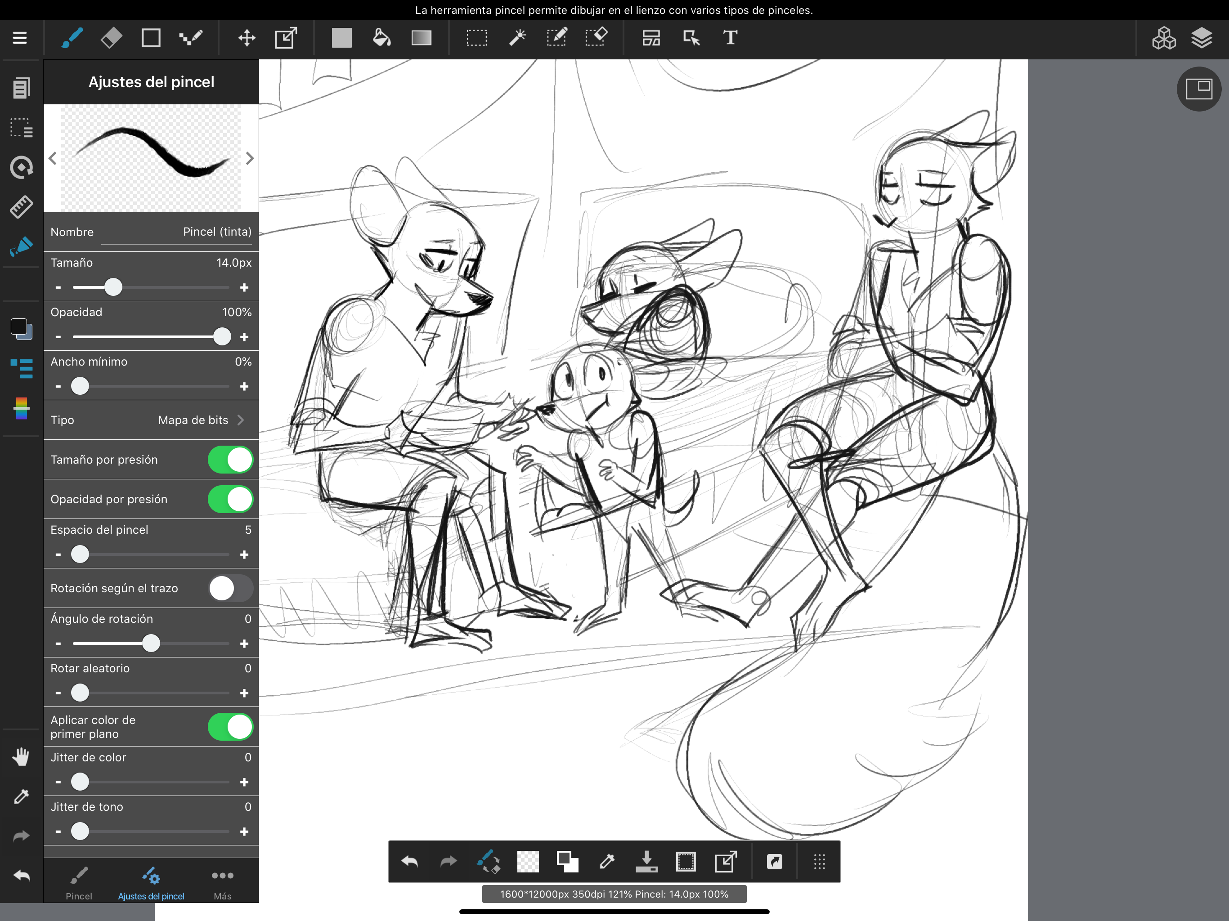Select the Move tool

coord(247,38)
